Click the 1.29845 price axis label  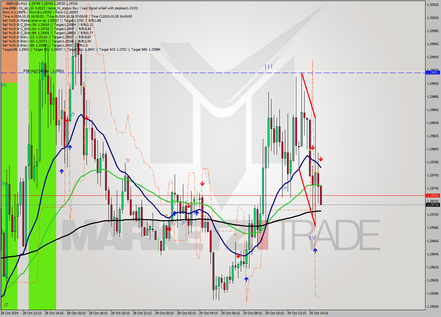tap(433, 123)
